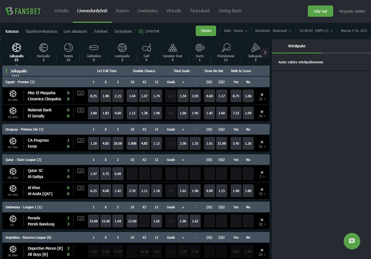
Task: Open statistics icon for National Bank match
Action: (81, 110)
